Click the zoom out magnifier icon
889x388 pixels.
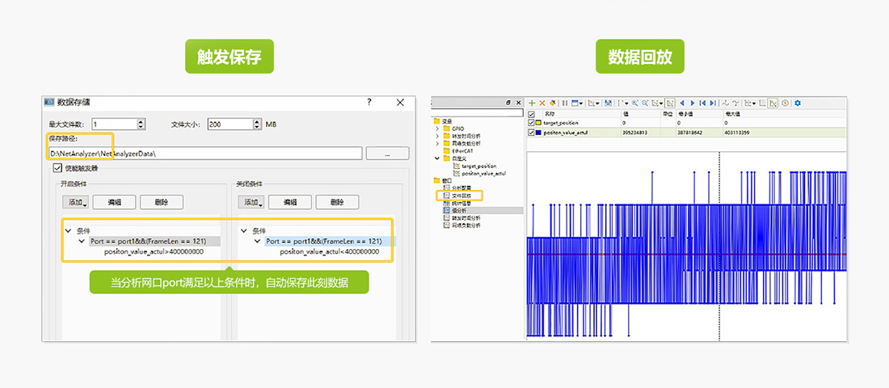(x=646, y=103)
